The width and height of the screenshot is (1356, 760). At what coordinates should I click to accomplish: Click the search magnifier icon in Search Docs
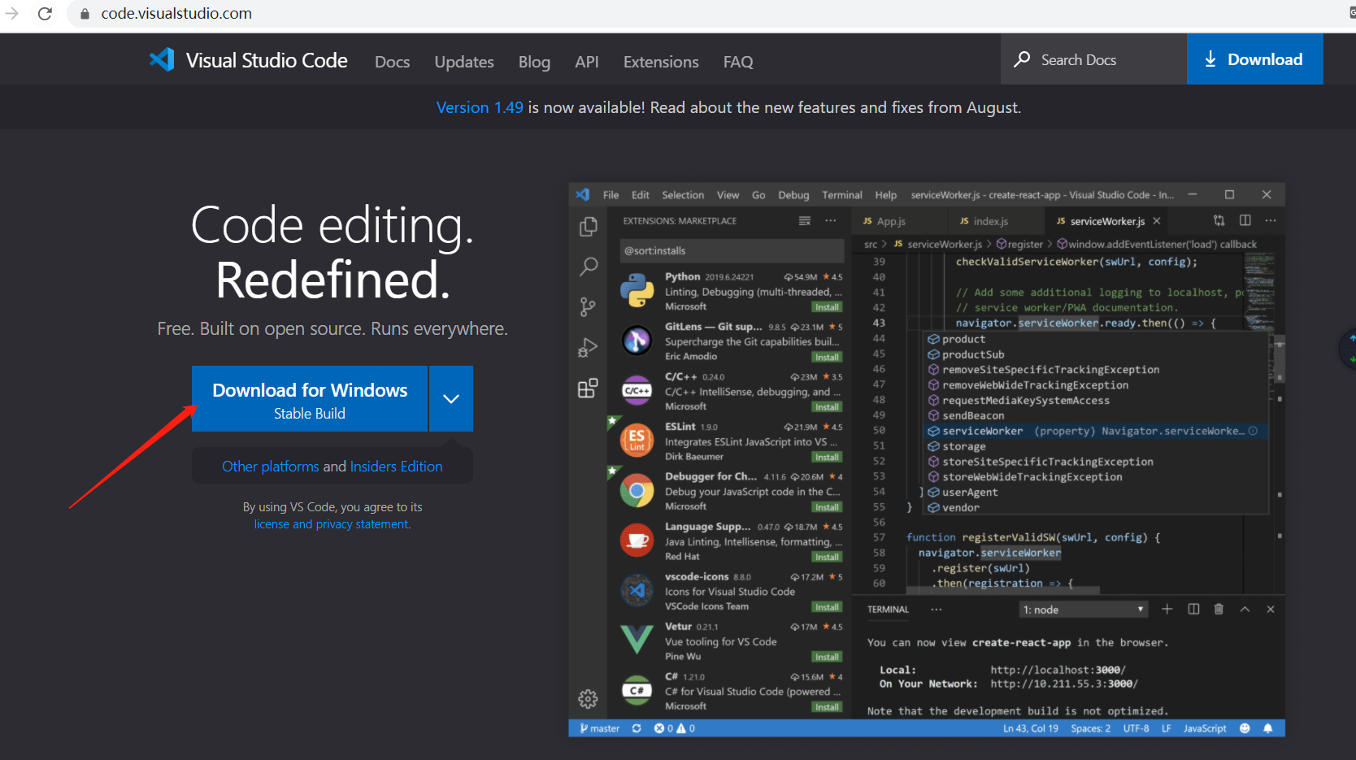pos(1022,59)
